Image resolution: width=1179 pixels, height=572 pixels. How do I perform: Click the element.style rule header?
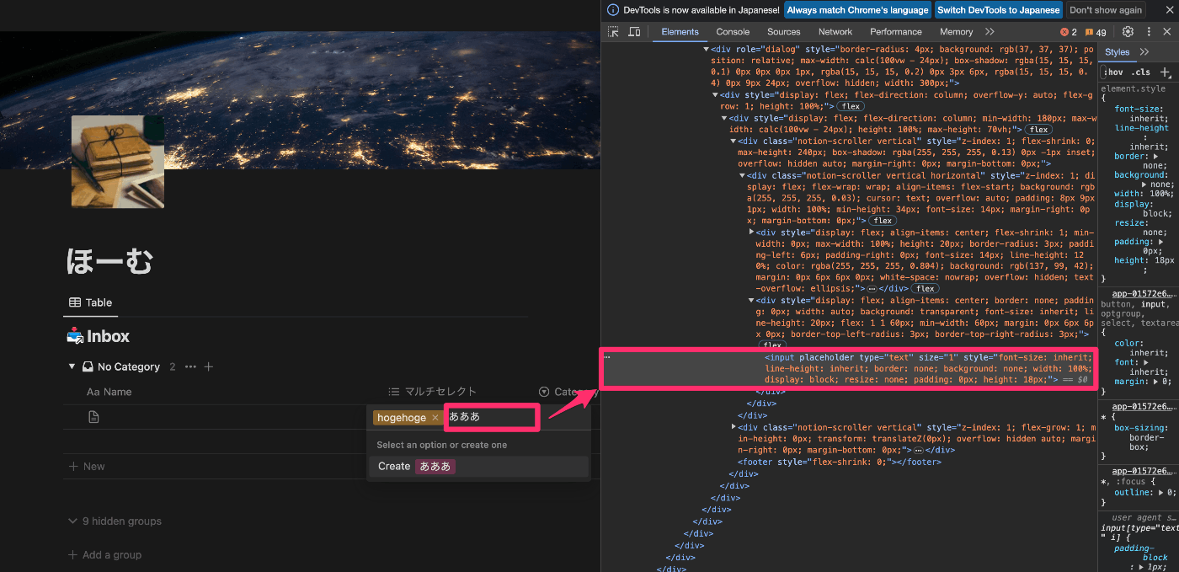(1134, 88)
